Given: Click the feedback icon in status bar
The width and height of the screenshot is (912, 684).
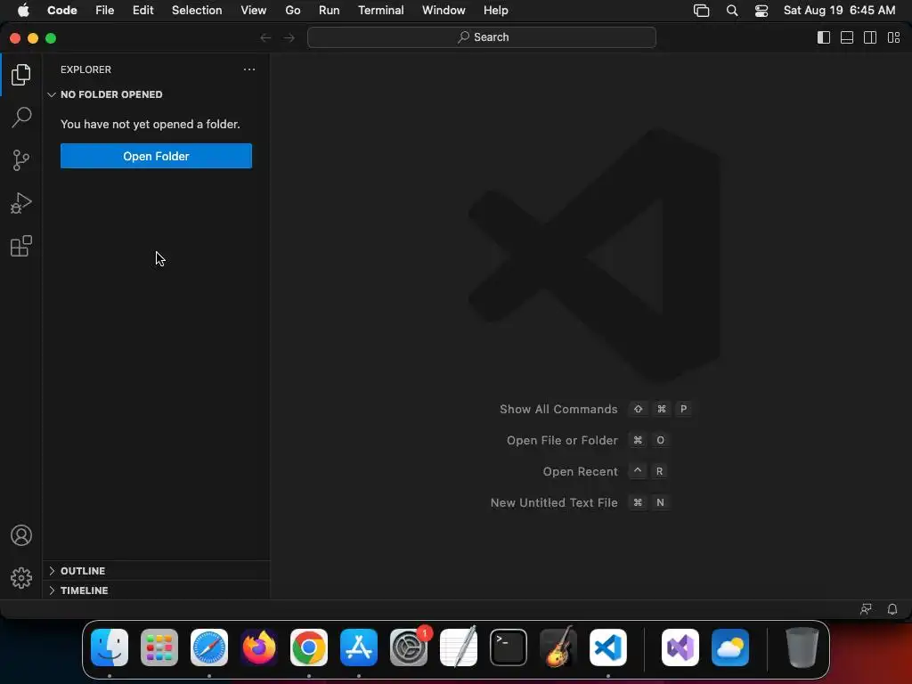Looking at the screenshot, I should click(x=866, y=609).
